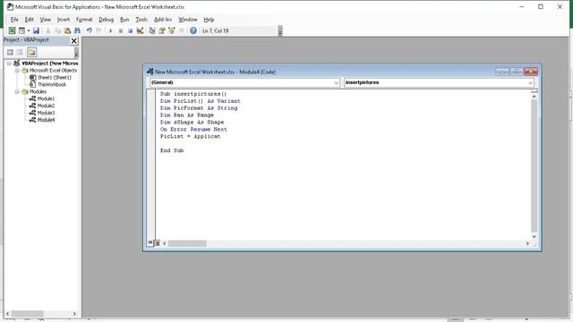Open Properties Window toolbar icon
This screenshot has height=322, width=573.
[161, 30]
